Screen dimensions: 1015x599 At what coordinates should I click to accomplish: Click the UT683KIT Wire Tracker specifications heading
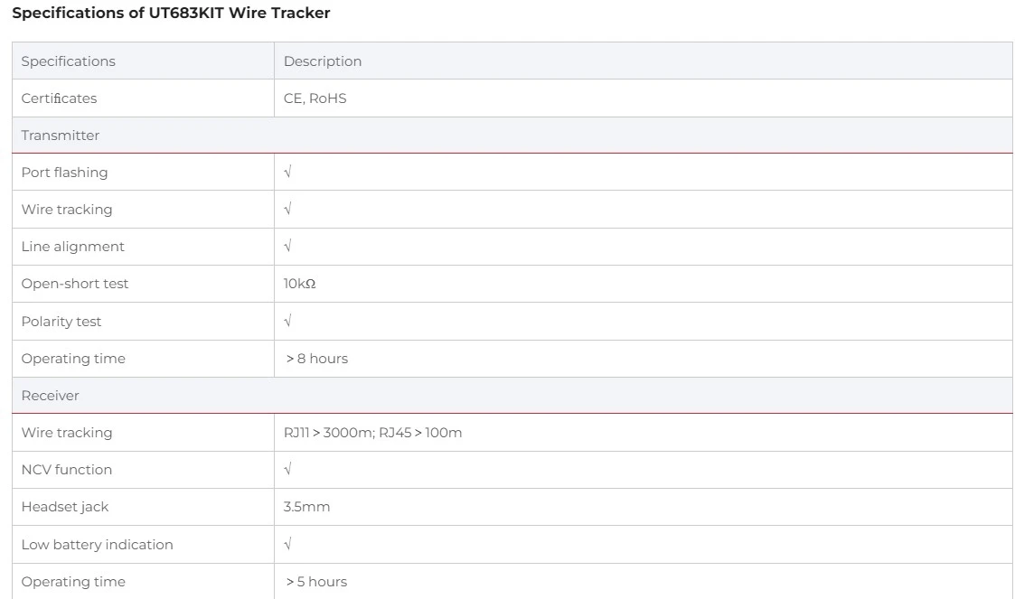point(171,14)
